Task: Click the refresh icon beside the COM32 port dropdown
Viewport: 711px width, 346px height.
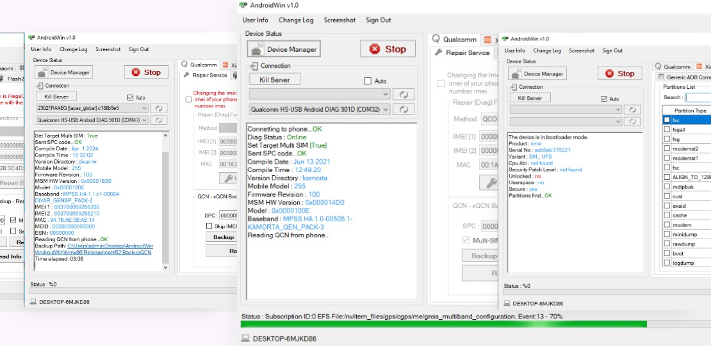Action: [x=403, y=109]
